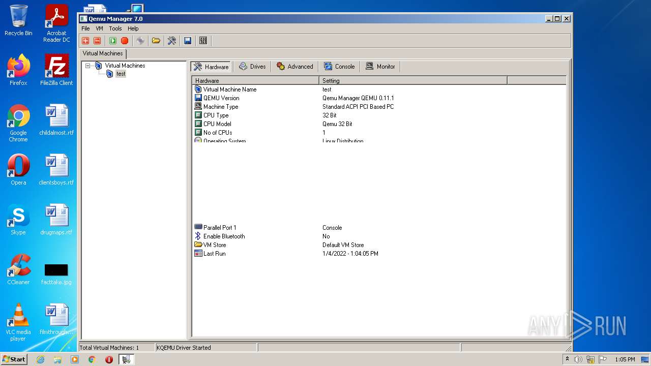
Task: Open facttake.jpg desktop file
Action: [56, 274]
